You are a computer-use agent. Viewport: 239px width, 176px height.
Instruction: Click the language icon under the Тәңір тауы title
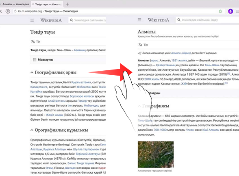pyautogui.click(x=33, y=41)
